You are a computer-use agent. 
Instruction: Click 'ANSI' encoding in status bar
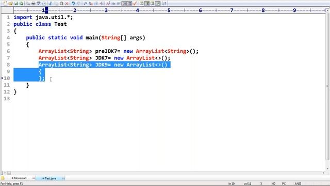click(298, 184)
